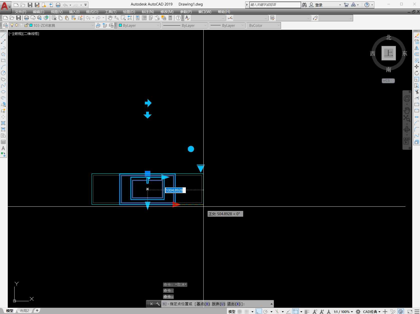Toggle hardware acceleration in status bar
420x314 pixels.
click(401, 311)
